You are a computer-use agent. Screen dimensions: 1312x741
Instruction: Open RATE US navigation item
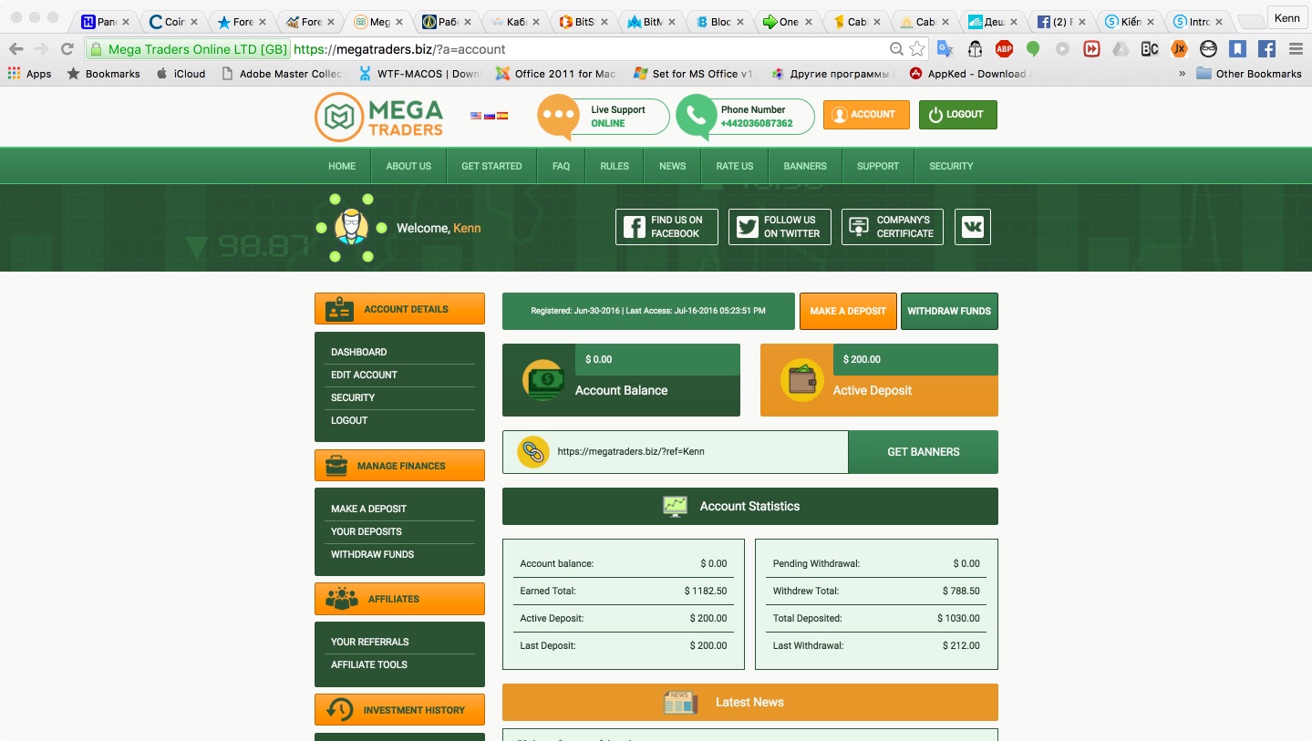(735, 166)
